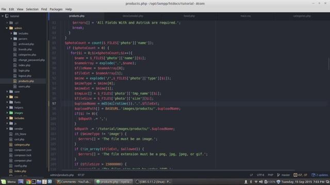The height and width of the screenshot is (185, 330).
Task: Open categories.php under the admin folder
Action: (x=27, y=54)
